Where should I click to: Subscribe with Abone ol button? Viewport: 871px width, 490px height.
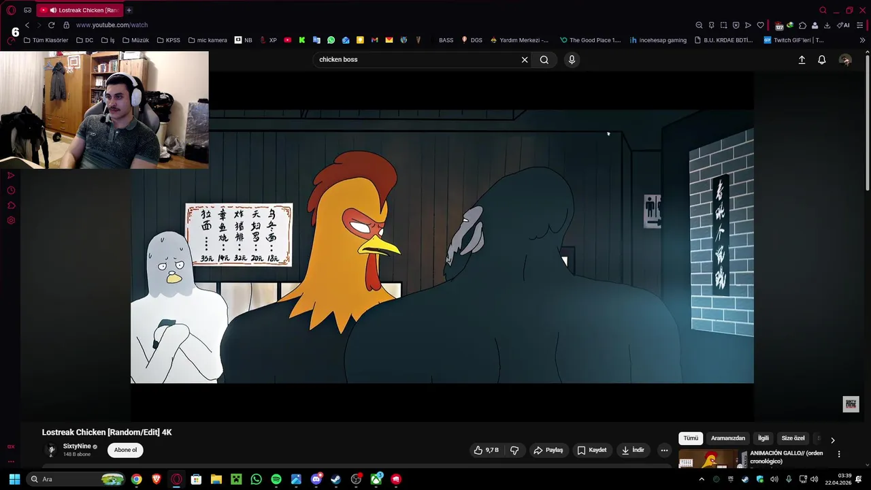tap(125, 450)
